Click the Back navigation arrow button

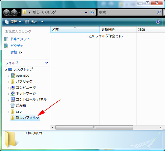tap(6, 13)
